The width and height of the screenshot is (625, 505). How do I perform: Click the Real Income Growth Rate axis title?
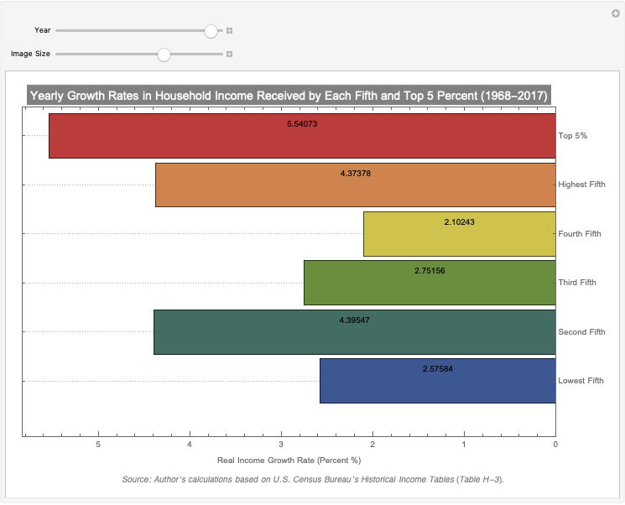[x=289, y=461]
